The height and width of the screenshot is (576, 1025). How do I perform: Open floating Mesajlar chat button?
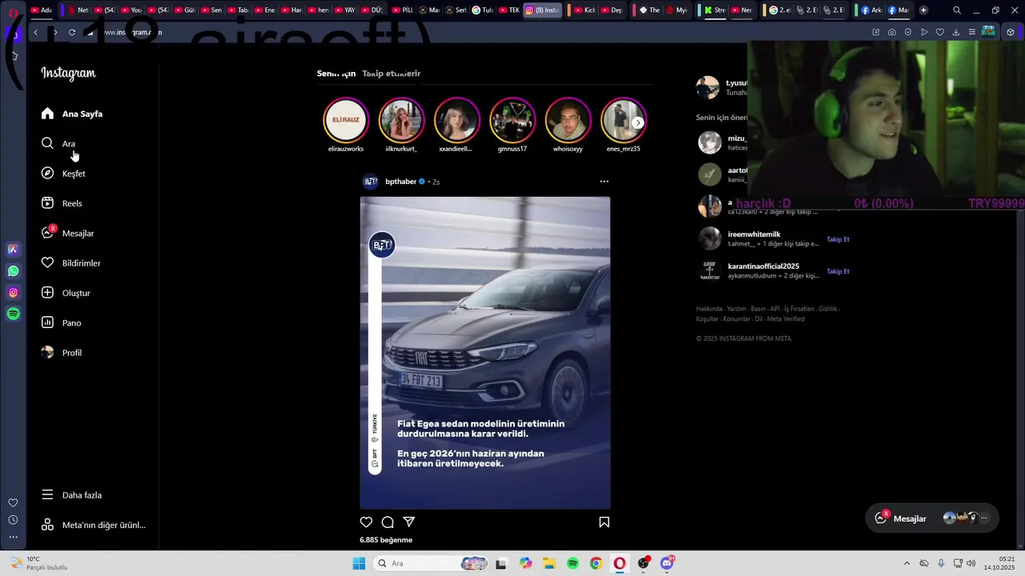click(932, 518)
